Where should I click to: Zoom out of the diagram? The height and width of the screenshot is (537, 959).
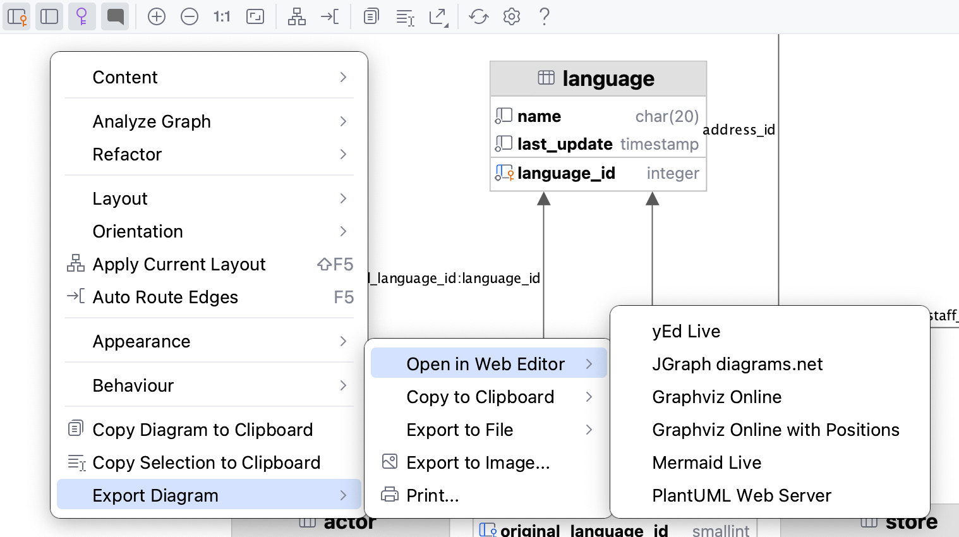point(190,16)
